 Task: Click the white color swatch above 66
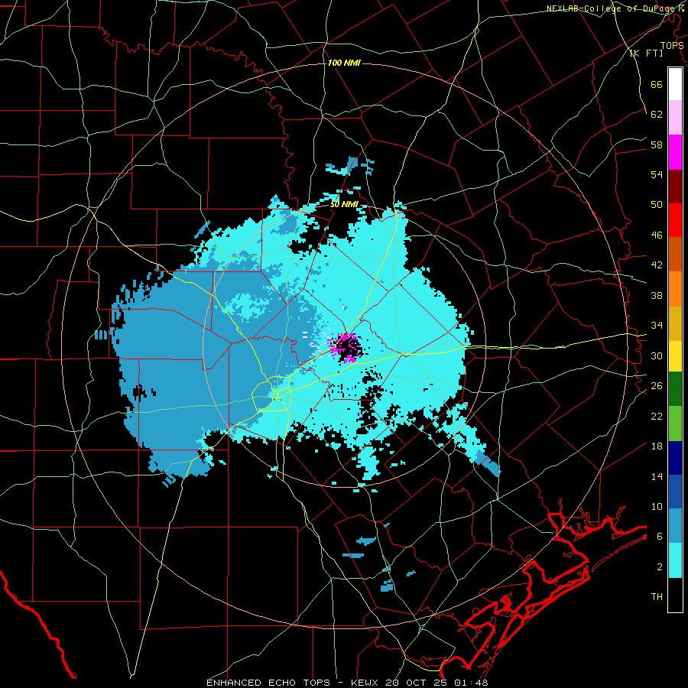tap(675, 84)
